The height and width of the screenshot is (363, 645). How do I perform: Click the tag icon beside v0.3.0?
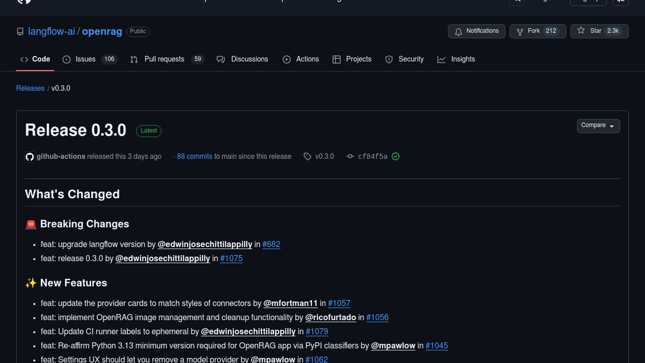(x=307, y=157)
